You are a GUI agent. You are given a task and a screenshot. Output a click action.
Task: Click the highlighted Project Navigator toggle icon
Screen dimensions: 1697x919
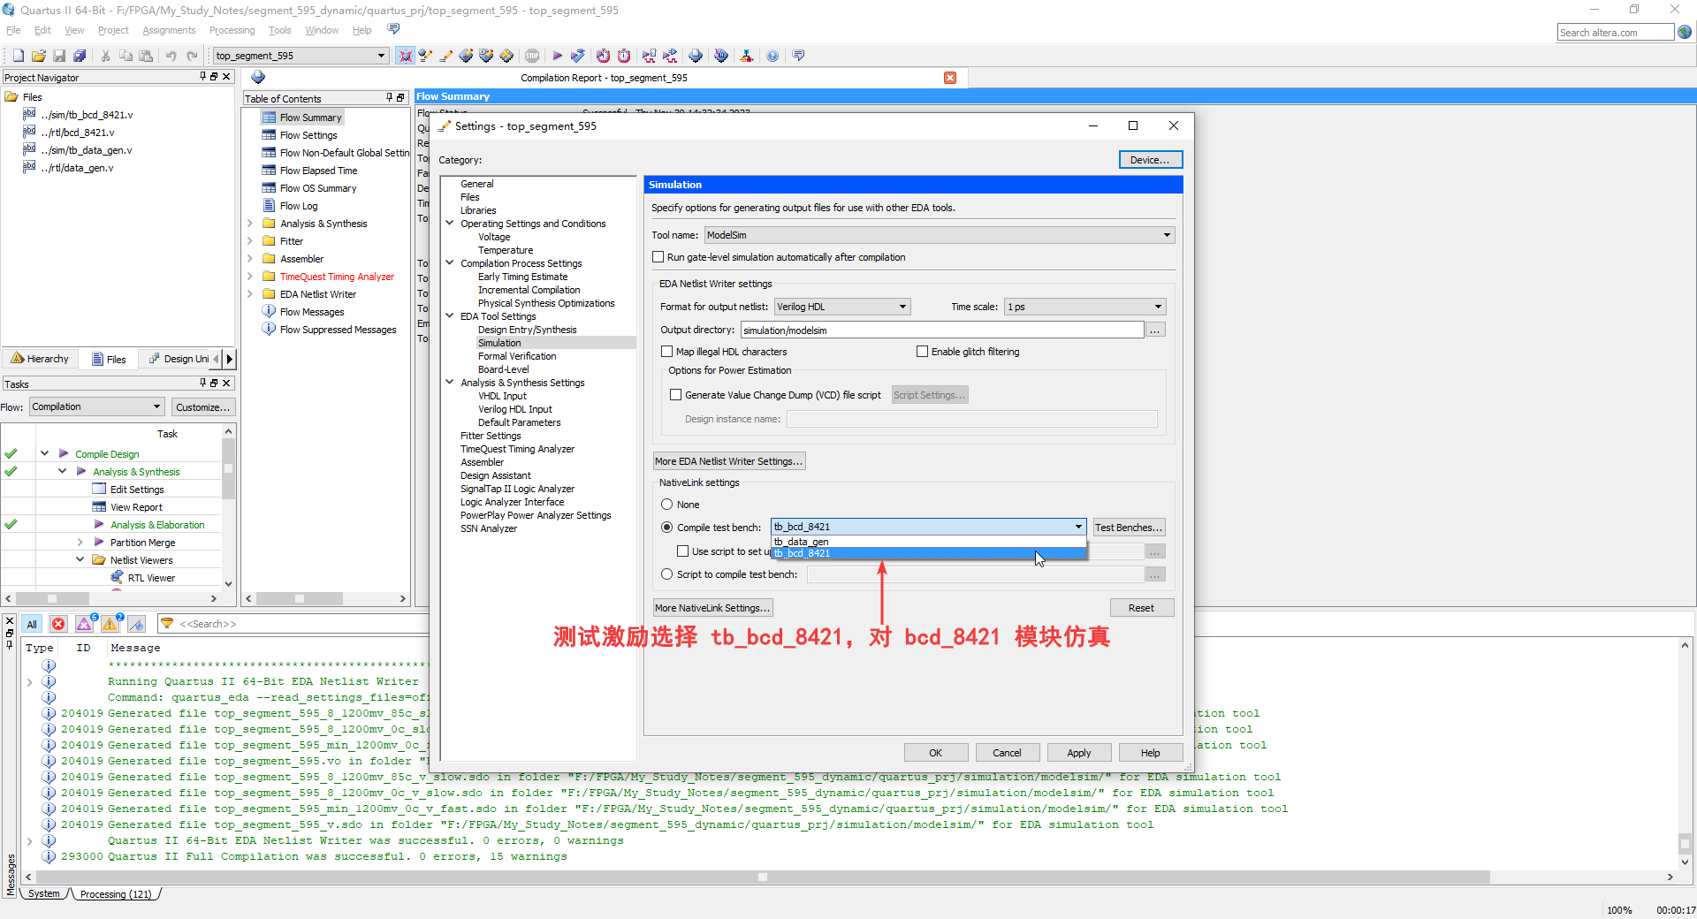405,56
